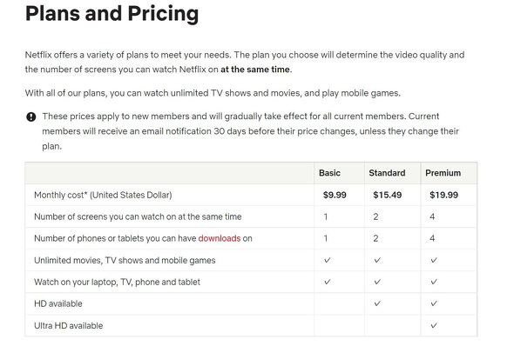
Task: Select the $9.99 Basic monthly price
Action: click(335, 195)
